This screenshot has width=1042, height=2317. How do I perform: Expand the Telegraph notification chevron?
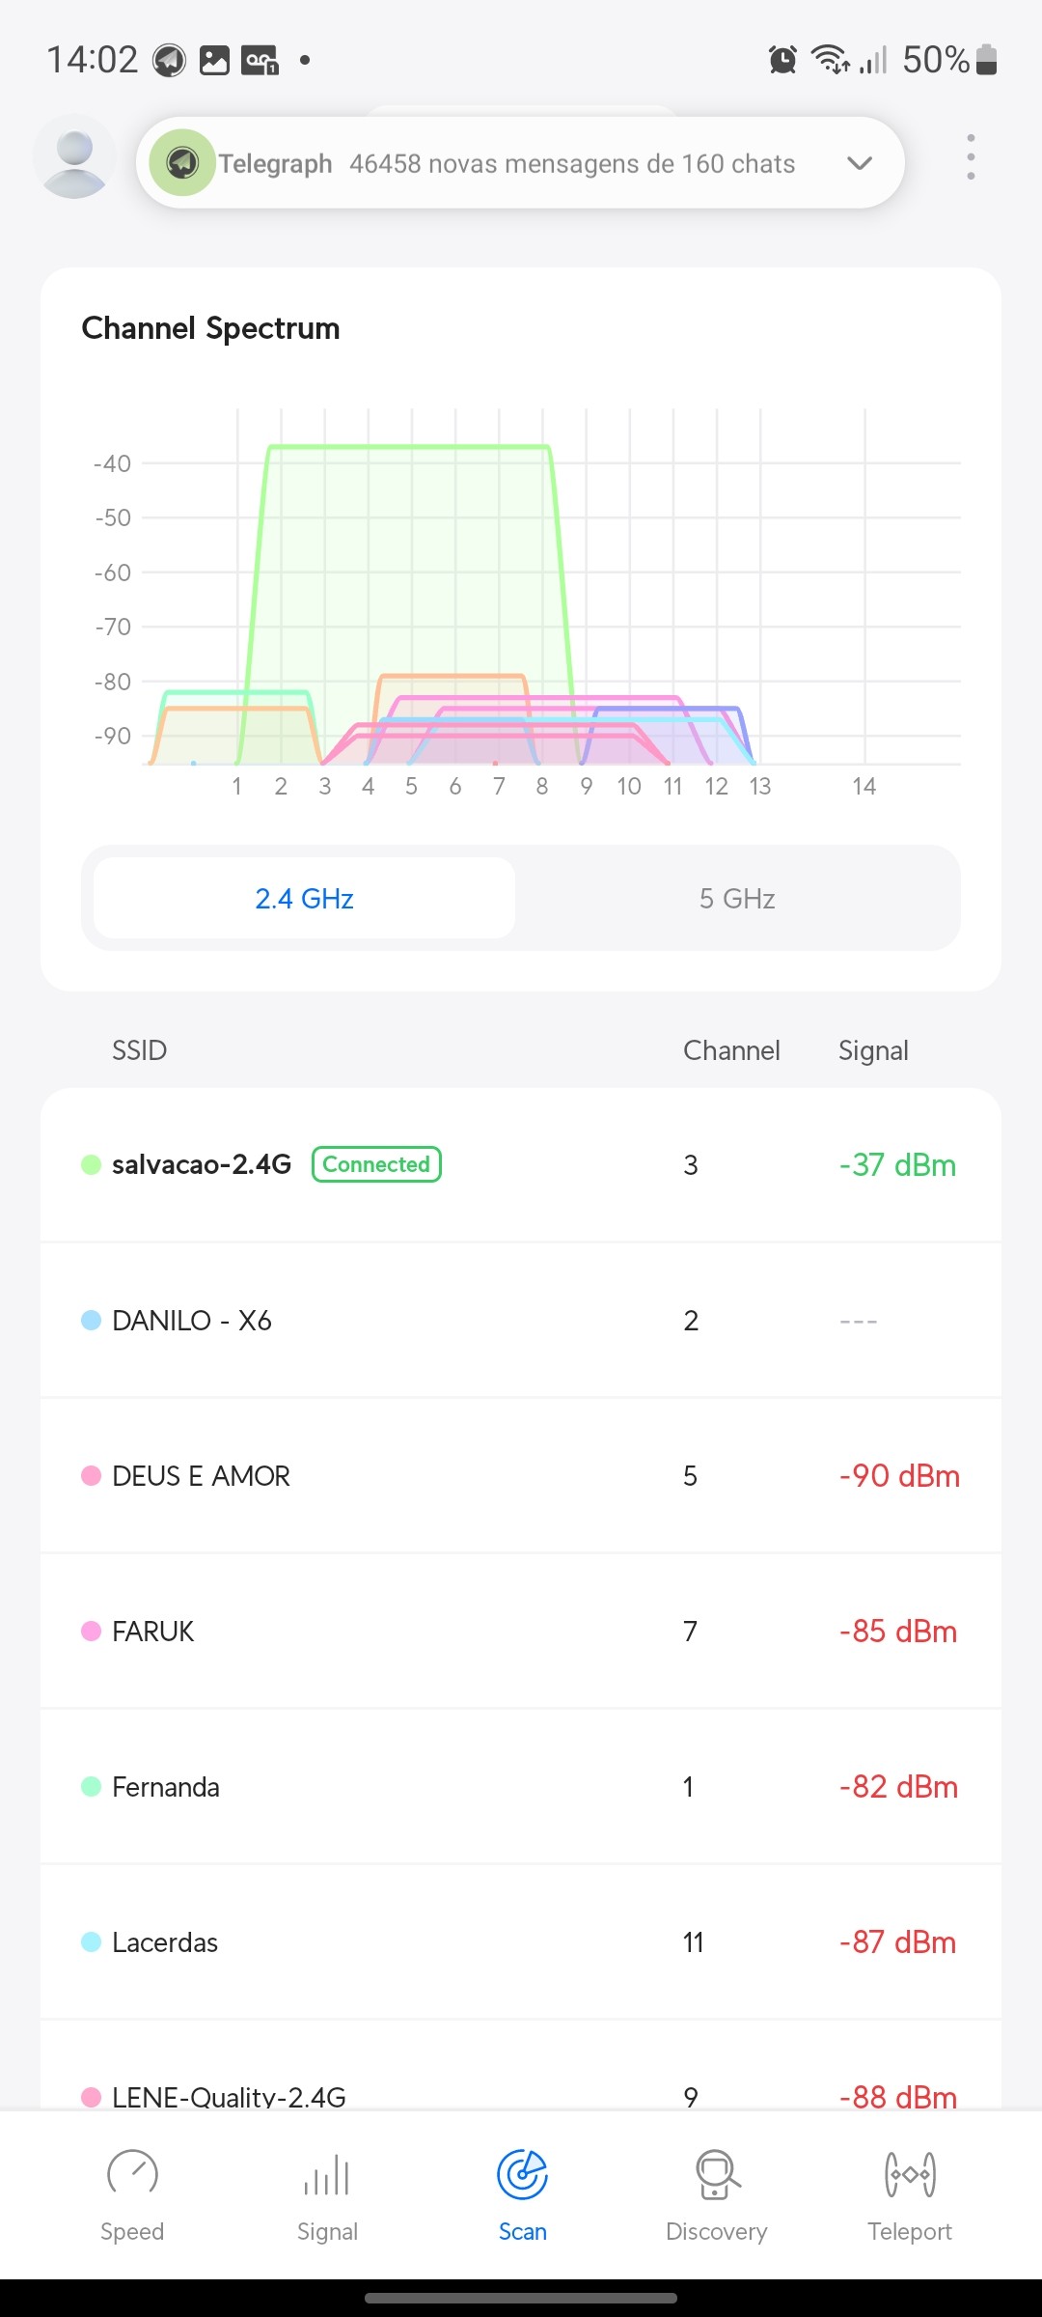tap(859, 163)
